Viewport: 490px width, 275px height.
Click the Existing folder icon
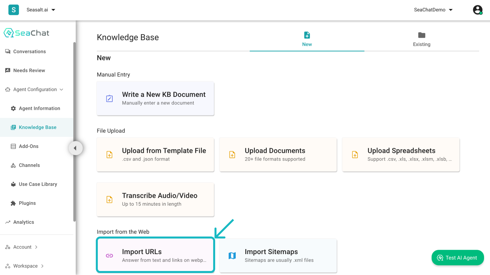pyautogui.click(x=422, y=35)
